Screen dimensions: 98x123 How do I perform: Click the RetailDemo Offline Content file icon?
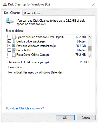14,54
